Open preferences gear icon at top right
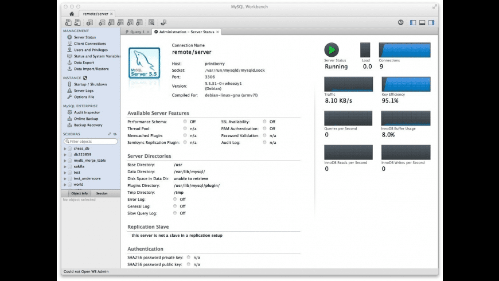The width and height of the screenshot is (499, 281). (x=401, y=22)
